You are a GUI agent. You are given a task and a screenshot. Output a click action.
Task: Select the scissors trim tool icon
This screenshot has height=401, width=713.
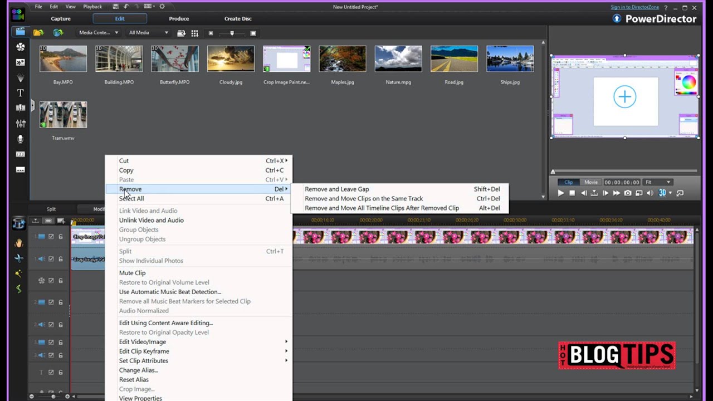coord(19,258)
